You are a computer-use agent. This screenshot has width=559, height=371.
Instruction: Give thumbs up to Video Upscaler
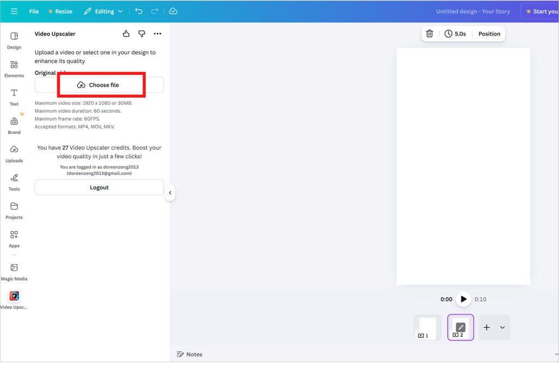point(126,34)
